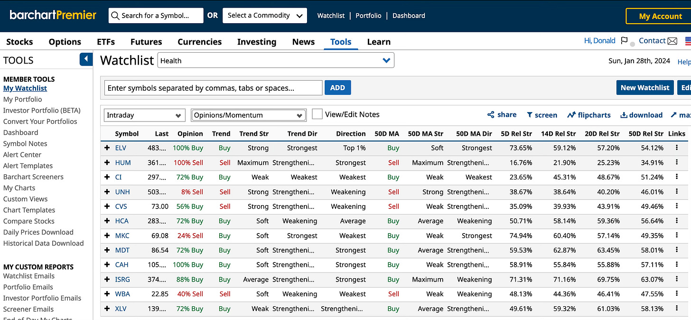The height and width of the screenshot is (320, 691).
Task: Open Investor Portfolio (BETA) link
Action: 42,110
